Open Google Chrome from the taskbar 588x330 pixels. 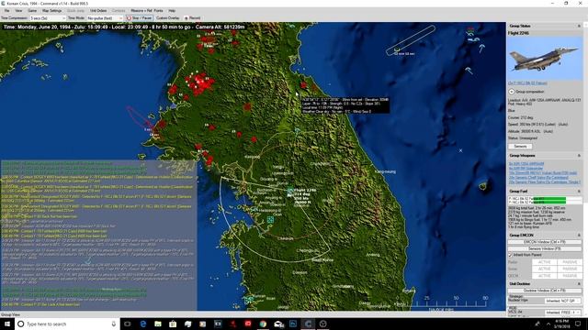tap(263, 324)
